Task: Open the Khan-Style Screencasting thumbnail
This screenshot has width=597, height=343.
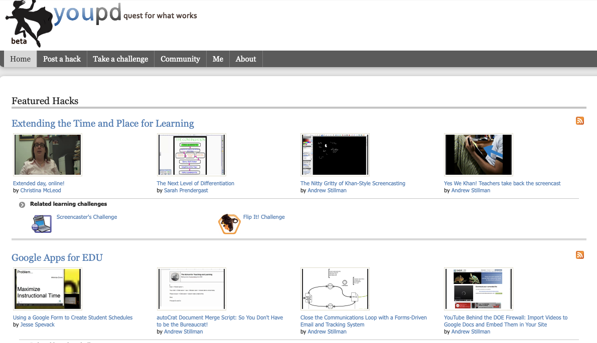Action: (335, 155)
